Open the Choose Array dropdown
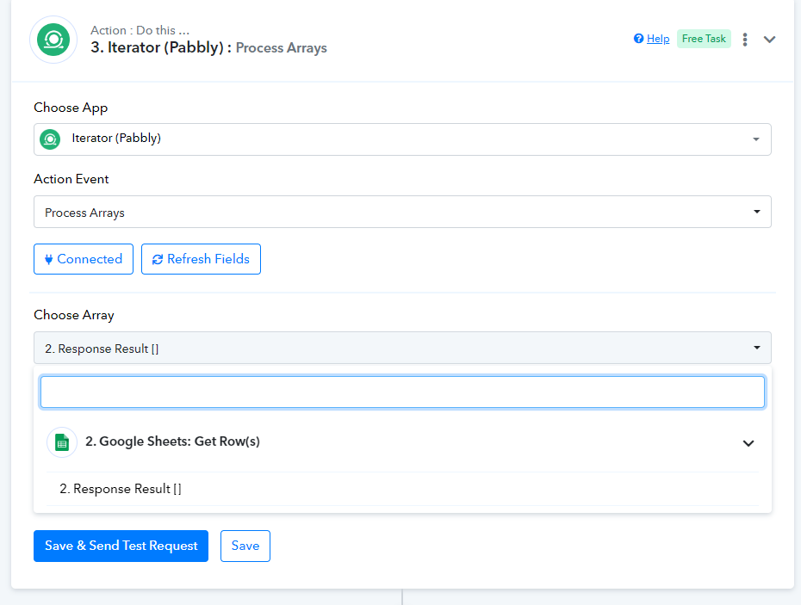The image size is (801, 605). coord(402,348)
